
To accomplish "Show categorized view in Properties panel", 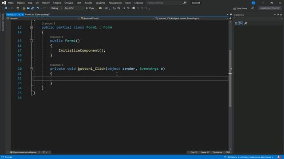I will [236, 23].
